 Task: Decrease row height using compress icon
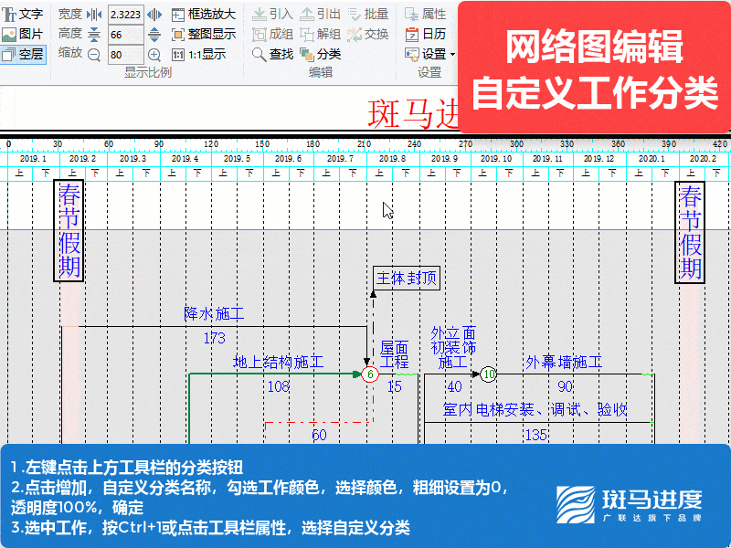(94, 34)
